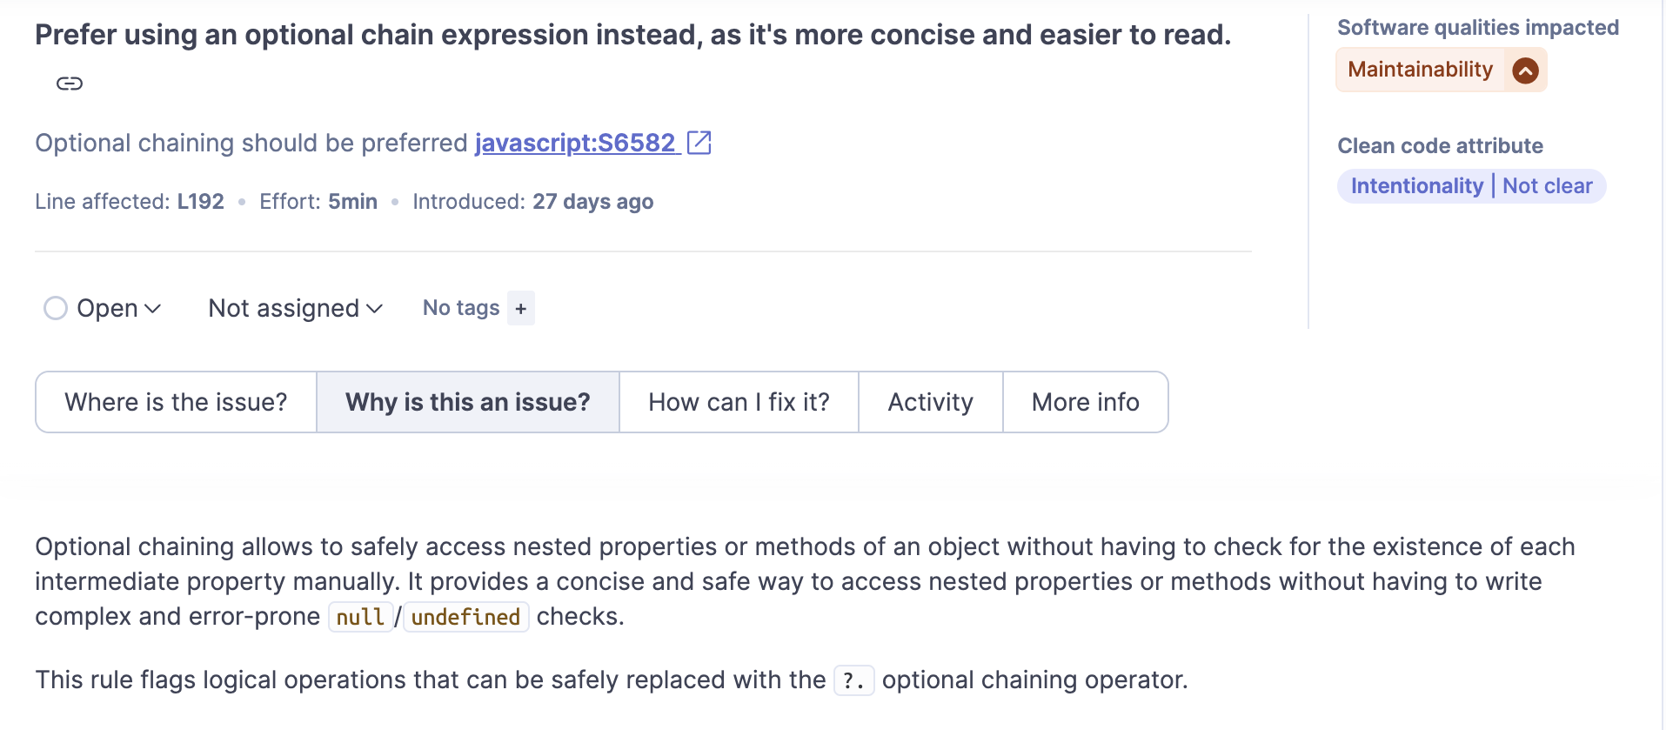The image size is (1666, 730).
Task: Open the javascript:S6582 rule link
Action: click(575, 143)
